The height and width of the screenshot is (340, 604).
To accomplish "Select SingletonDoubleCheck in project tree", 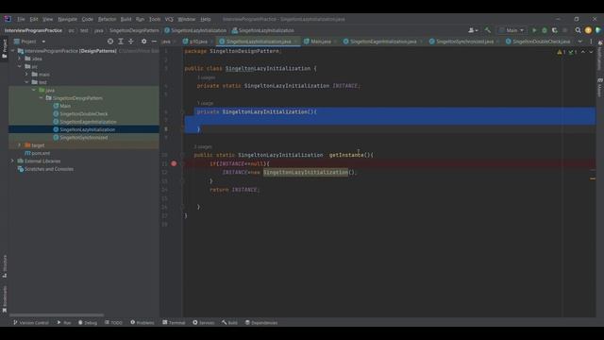I will [84, 113].
